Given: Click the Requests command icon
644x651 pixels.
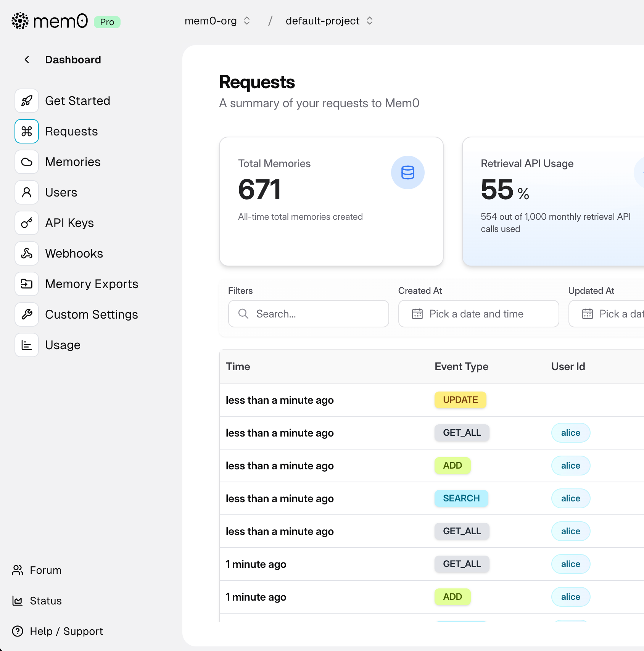Looking at the screenshot, I should click(x=27, y=131).
